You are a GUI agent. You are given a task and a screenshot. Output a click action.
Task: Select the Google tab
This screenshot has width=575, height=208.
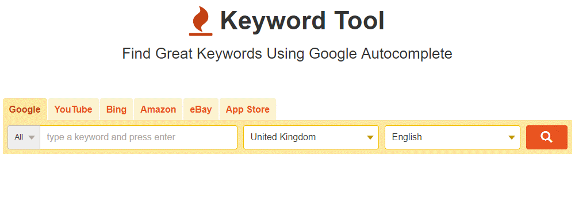25,109
